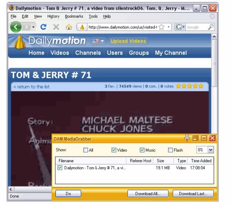Screen dimensions: 231x205
Task: Click the US flag language icon
Action: pos(95,41)
